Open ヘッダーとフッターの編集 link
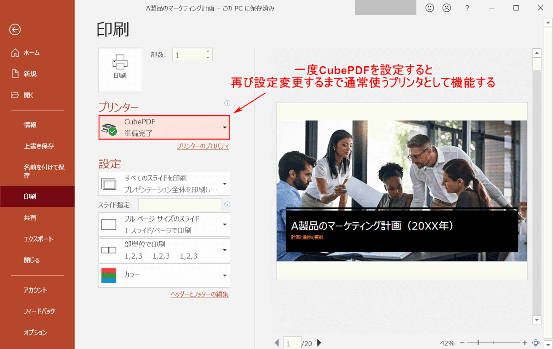This screenshot has height=349, width=553. (x=200, y=294)
